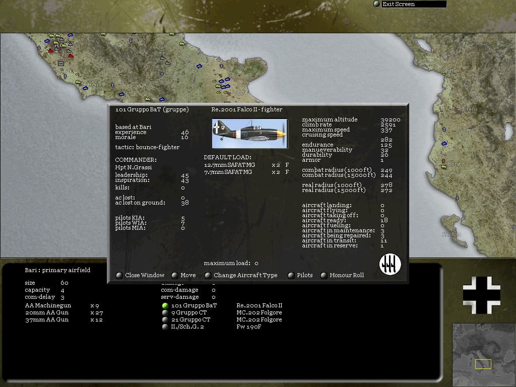Click the 'Bari : primary airfield' header
Viewport: 516px width, 387px height.
tap(57, 270)
